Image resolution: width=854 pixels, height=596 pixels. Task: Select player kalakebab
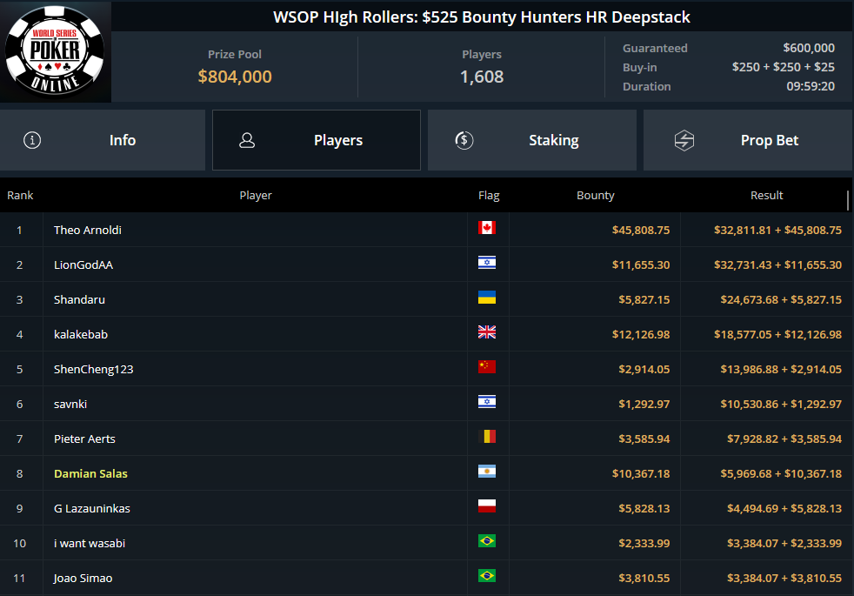pos(81,334)
